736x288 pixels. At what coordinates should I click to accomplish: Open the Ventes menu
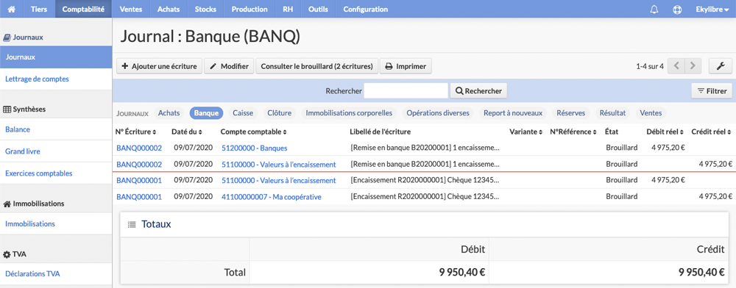click(130, 9)
